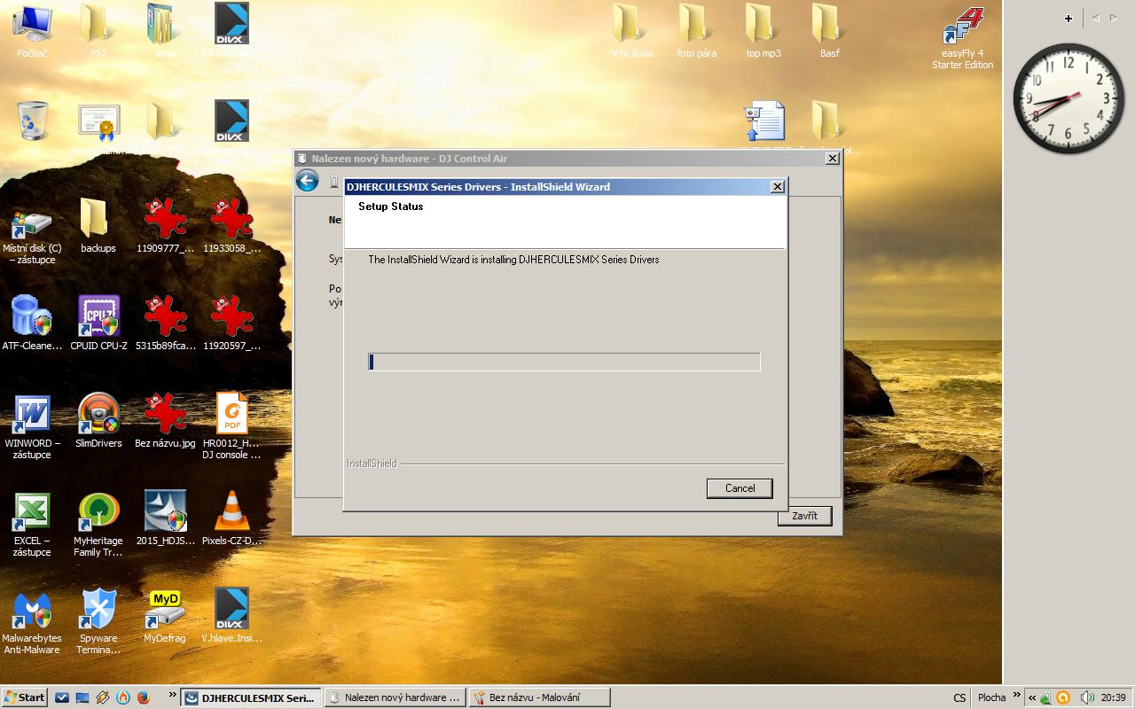Click CS language indicator in taskbar
1135x709 pixels.
coord(959,698)
